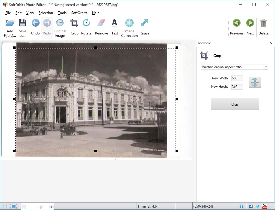Open the Selection menu
This screenshot has width=275, height=210.
point(46,13)
